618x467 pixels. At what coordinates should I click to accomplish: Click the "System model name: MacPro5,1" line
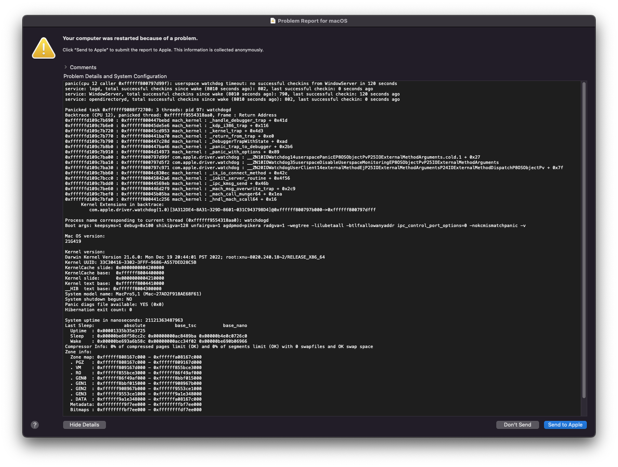click(133, 294)
